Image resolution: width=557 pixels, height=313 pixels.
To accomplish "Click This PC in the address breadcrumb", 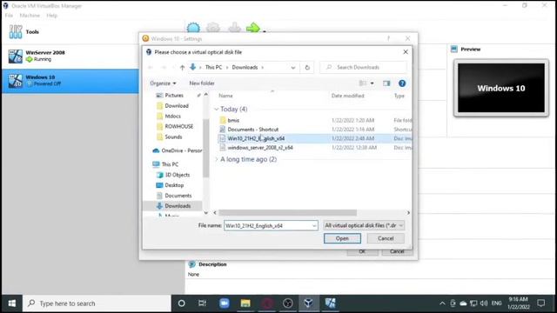I will click(x=213, y=68).
